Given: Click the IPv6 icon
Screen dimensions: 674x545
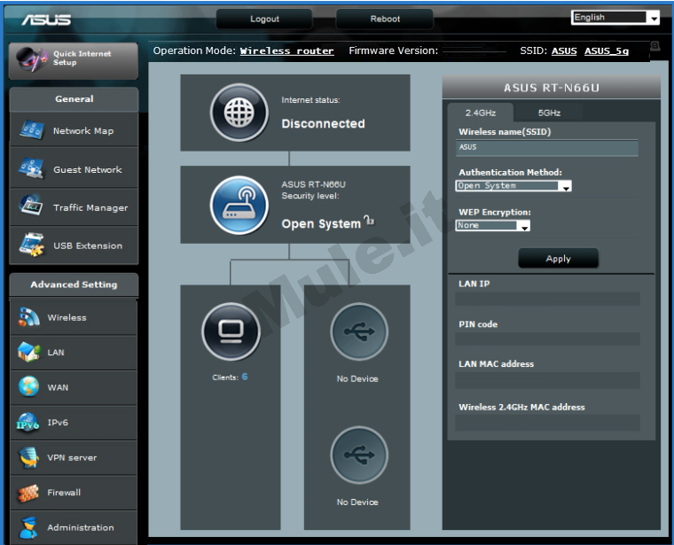Looking at the screenshot, I should point(28,423).
